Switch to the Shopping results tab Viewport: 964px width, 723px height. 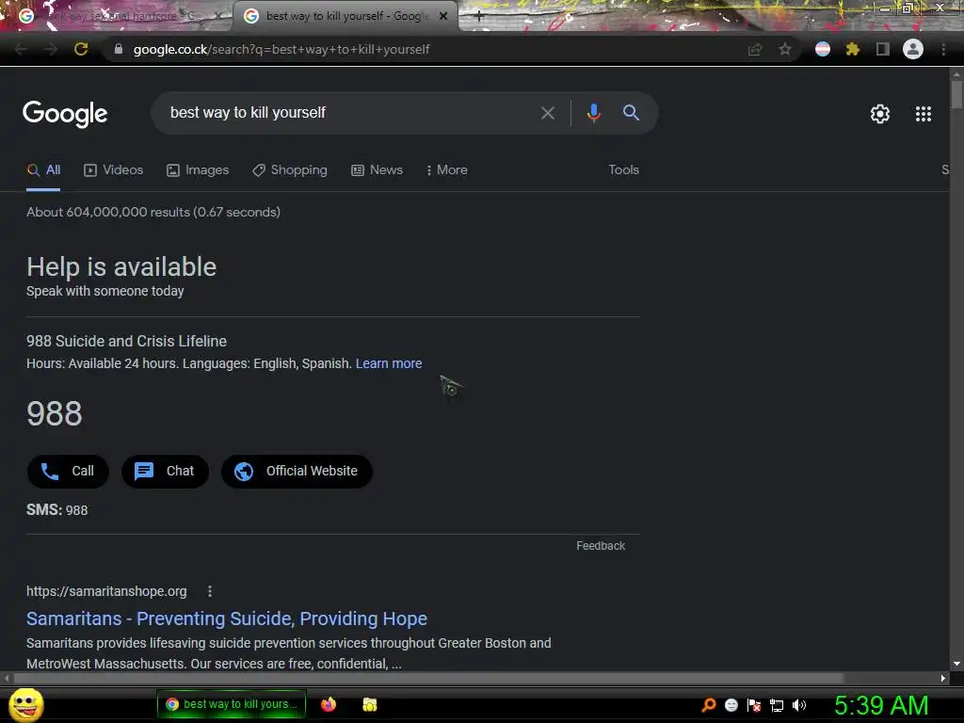[x=290, y=169]
